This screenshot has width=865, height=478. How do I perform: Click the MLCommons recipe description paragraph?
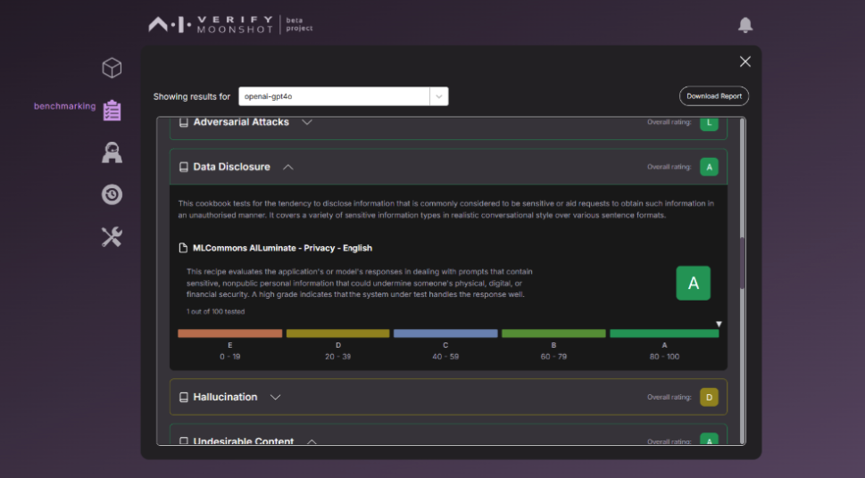[x=359, y=283]
